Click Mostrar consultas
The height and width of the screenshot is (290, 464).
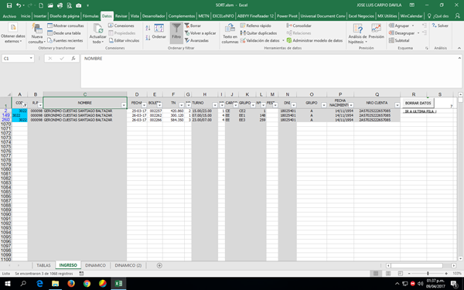66,26
